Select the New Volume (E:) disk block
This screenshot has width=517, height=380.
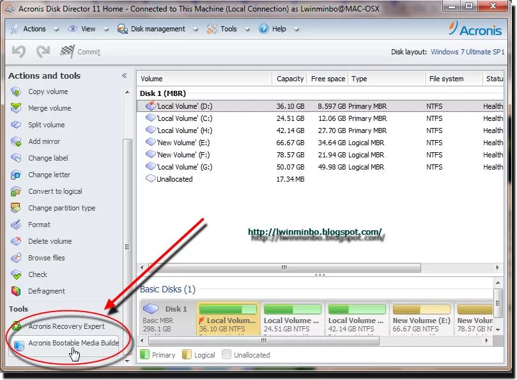[x=421, y=319]
